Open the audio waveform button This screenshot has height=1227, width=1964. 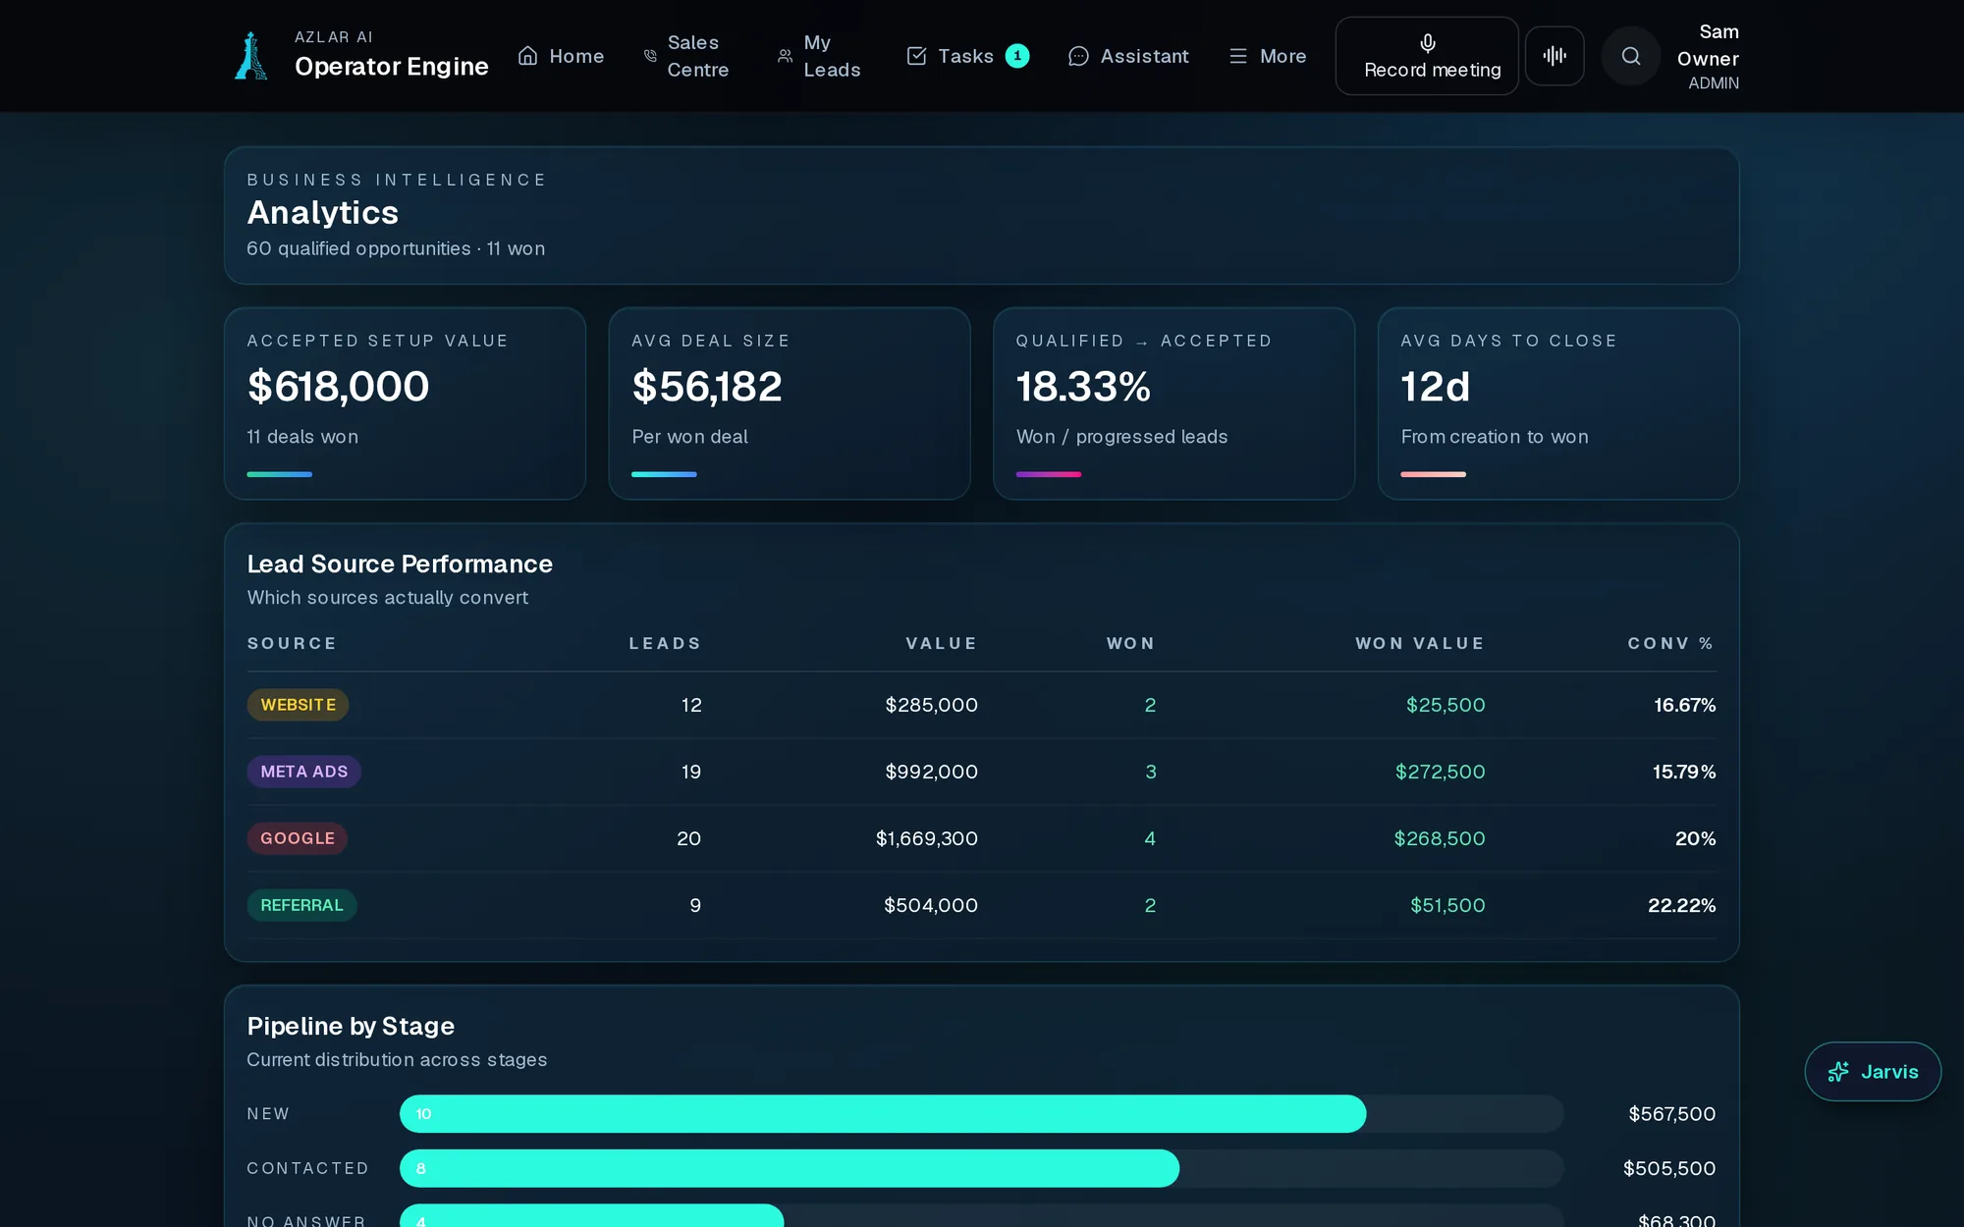coord(1555,56)
